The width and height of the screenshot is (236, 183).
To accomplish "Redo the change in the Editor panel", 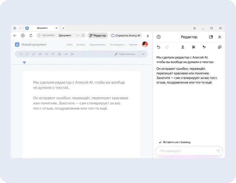I will point(167,47).
